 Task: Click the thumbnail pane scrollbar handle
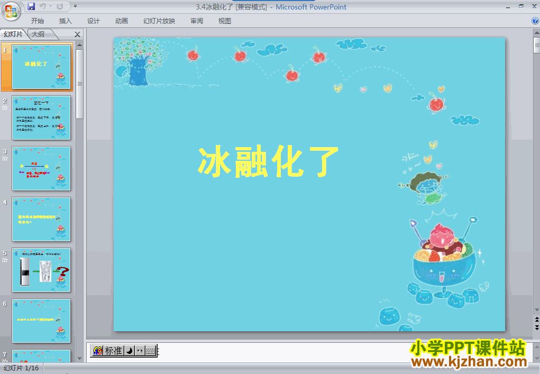(x=79, y=84)
